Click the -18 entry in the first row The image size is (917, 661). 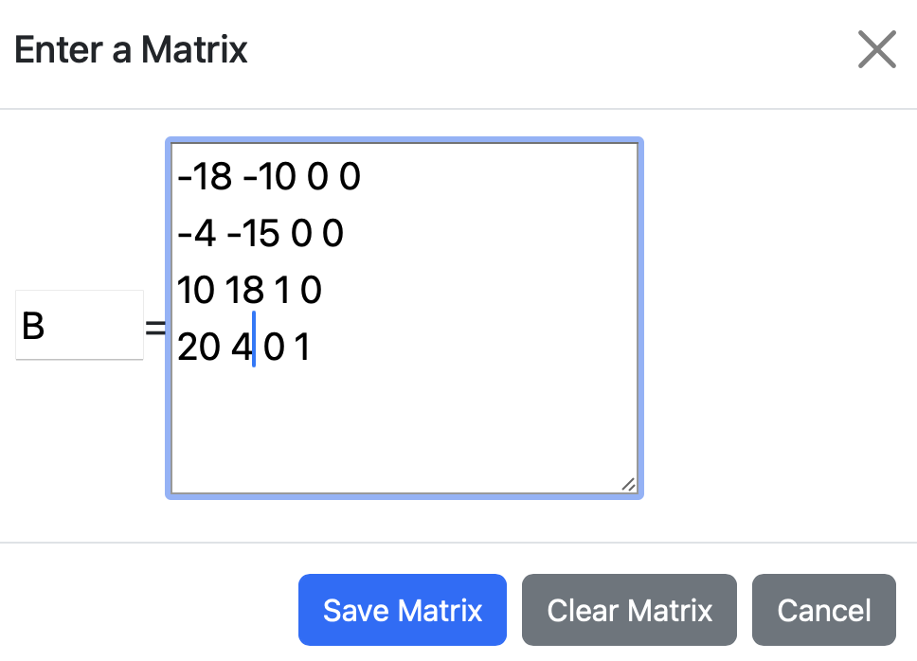[205, 177]
